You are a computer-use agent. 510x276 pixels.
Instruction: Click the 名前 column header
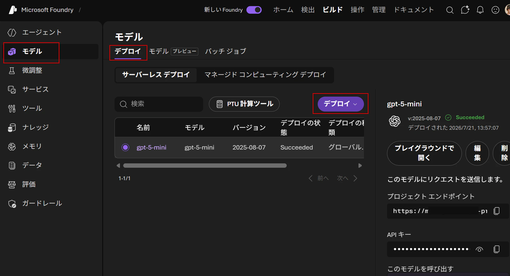(143, 127)
